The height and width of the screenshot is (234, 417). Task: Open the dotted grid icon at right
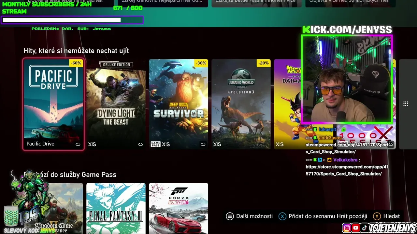coord(406,104)
